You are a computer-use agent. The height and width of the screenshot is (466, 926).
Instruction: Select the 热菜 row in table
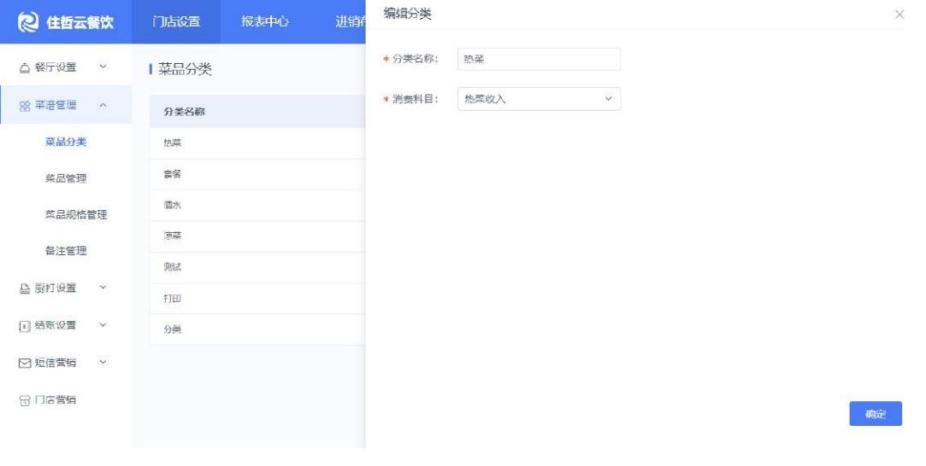tap(257, 143)
